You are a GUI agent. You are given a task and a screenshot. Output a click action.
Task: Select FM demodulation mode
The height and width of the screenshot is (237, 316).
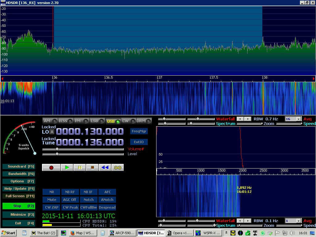[x=81, y=121]
